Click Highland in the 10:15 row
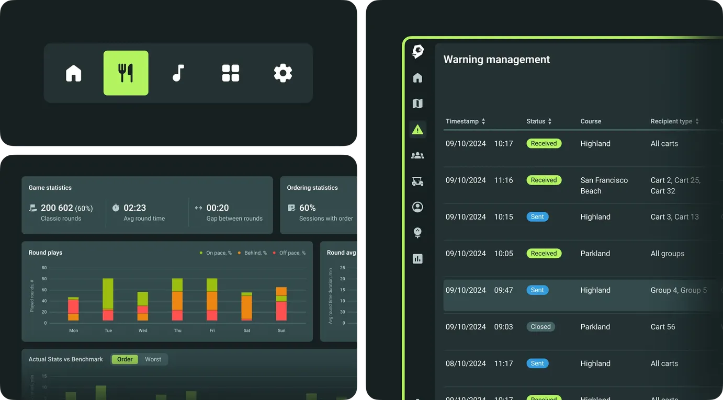Image resolution: width=723 pixels, height=400 pixels. [x=595, y=217]
